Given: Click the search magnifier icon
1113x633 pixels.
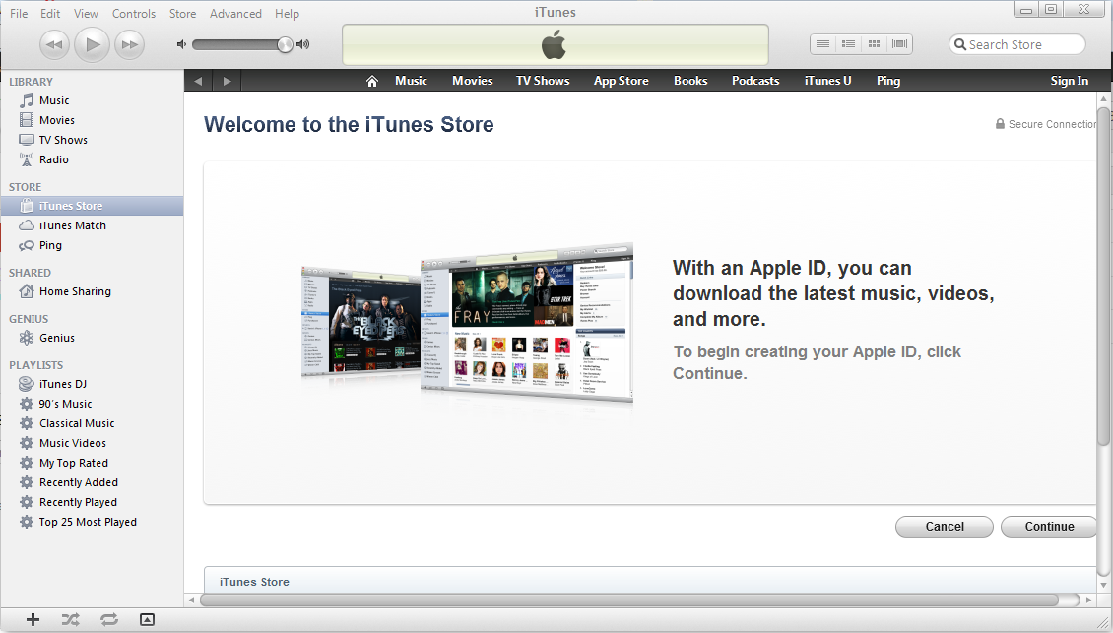Looking at the screenshot, I should pos(959,44).
